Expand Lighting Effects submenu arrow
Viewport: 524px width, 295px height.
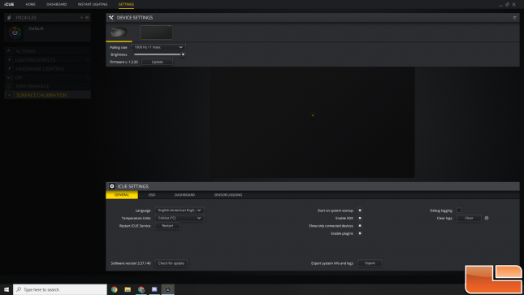pyautogui.click(x=88, y=60)
